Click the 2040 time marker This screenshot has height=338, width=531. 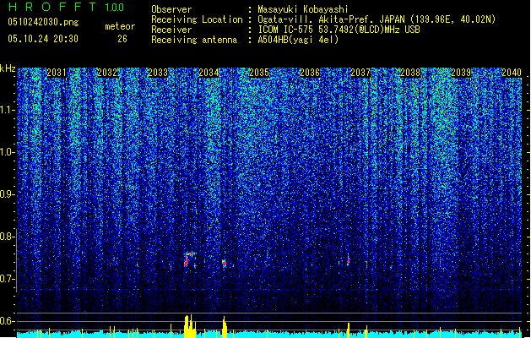coord(512,73)
